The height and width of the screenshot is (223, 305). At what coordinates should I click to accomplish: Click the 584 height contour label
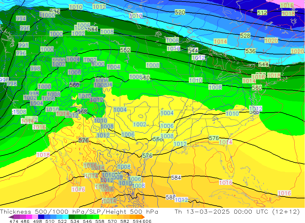pos(176,178)
